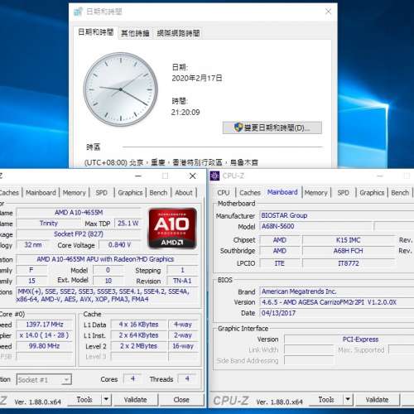
Task: Close the Date and Time dialog
Action: [328, 12]
